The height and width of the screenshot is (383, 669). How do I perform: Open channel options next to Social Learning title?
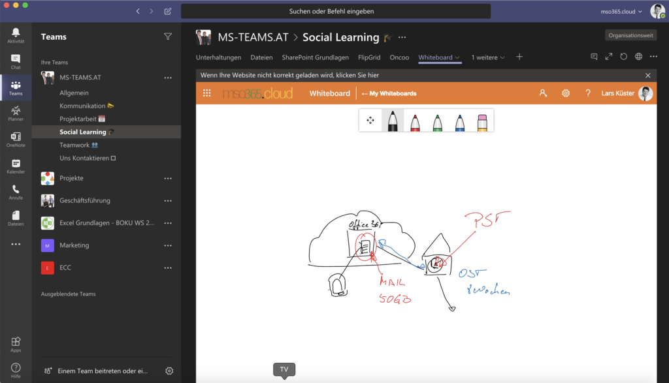tap(402, 37)
